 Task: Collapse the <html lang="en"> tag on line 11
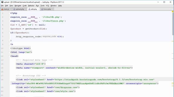[x=9, y=52]
